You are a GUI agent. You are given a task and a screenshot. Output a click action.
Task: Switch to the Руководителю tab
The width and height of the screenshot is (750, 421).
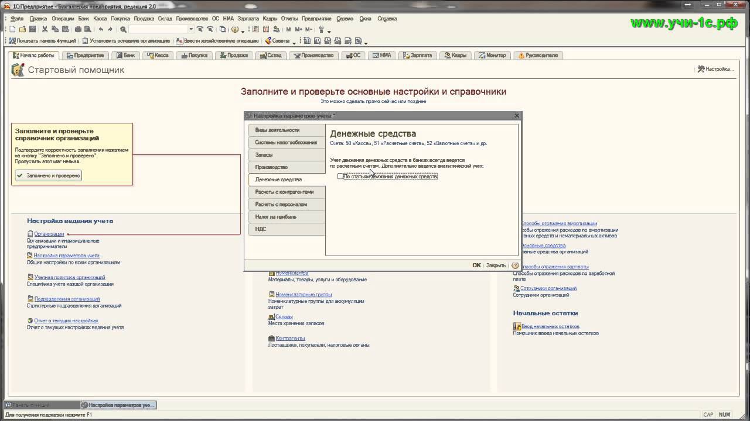(x=538, y=56)
